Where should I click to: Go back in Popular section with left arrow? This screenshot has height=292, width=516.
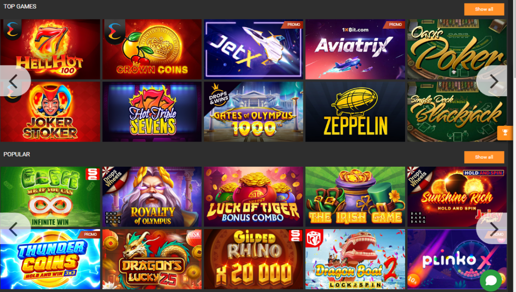[14, 229]
